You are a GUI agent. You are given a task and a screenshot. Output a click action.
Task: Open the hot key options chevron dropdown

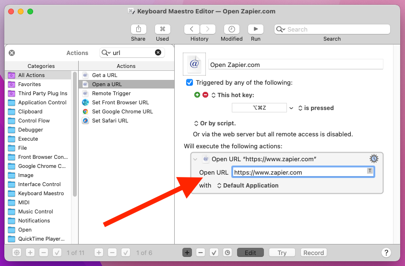coord(291,108)
